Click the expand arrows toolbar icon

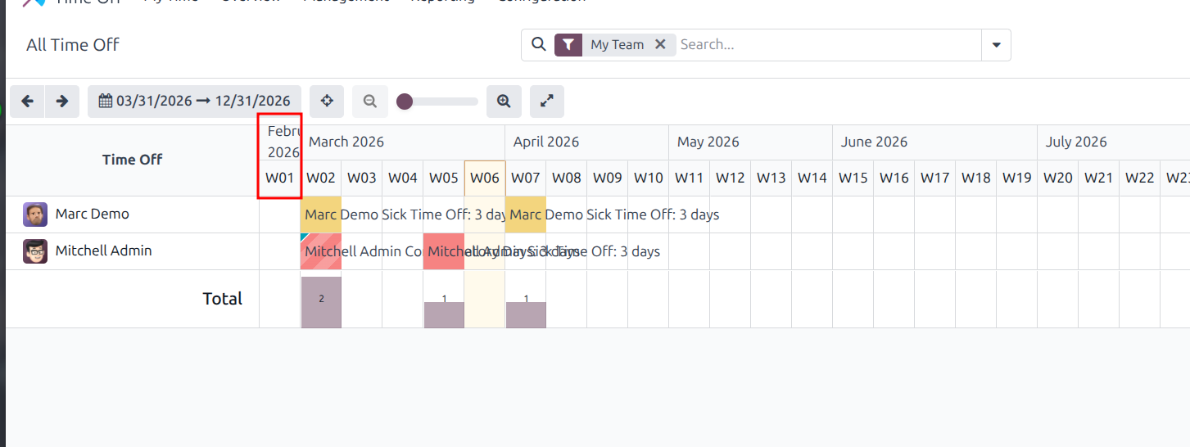pyautogui.click(x=547, y=102)
